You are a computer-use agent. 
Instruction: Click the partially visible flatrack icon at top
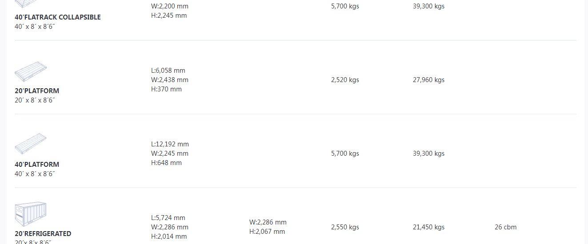(x=26, y=4)
